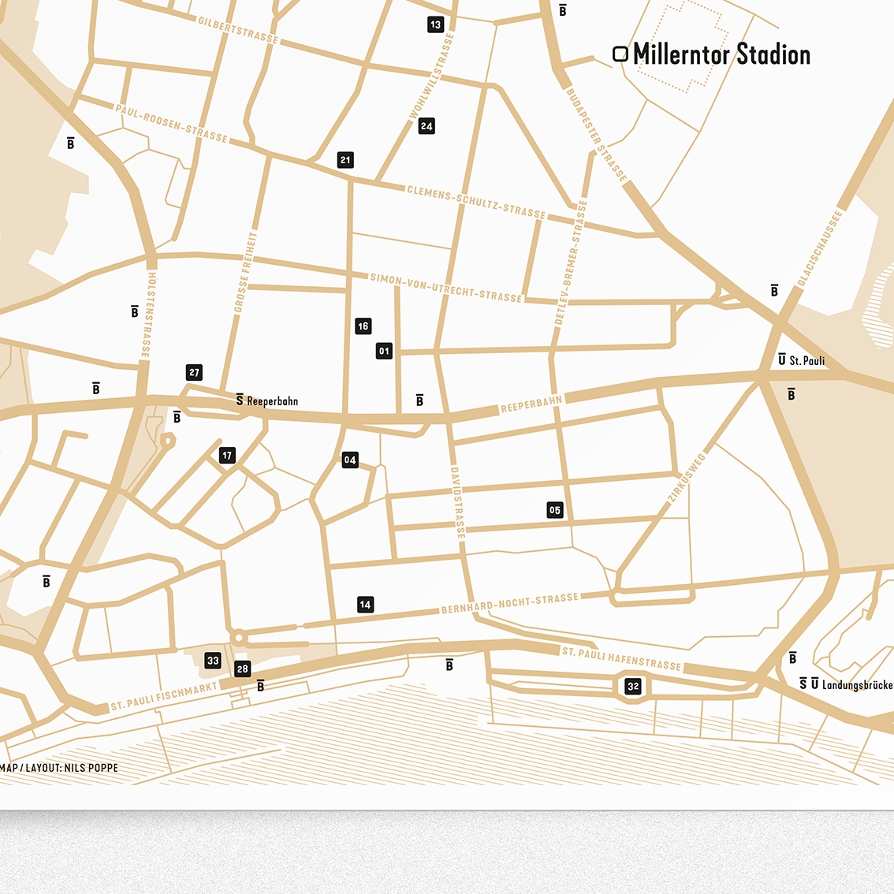Select location marker 05
The height and width of the screenshot is (894, 894).
(555, 510)
